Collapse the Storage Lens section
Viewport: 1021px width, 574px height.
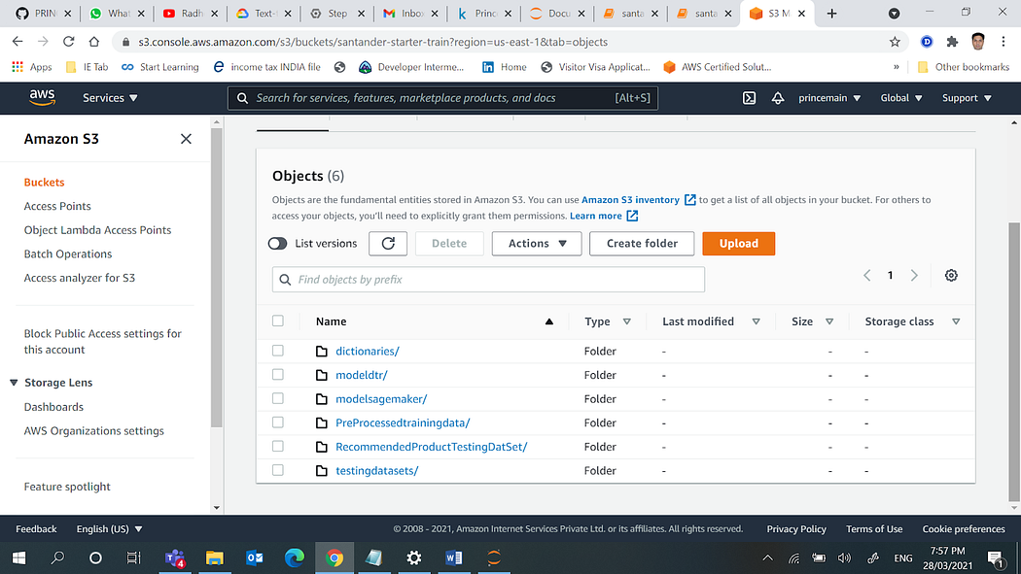pyautogui.click(x=14, y=383)
